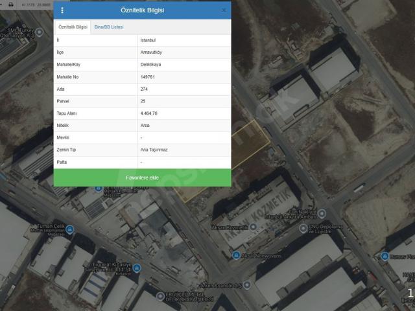The image size is (415, 311).
Task: Open the three-dot menu in dialog header
Action: pos(62,10)
